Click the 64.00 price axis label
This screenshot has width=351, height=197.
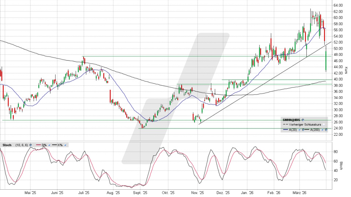[338, 5]
